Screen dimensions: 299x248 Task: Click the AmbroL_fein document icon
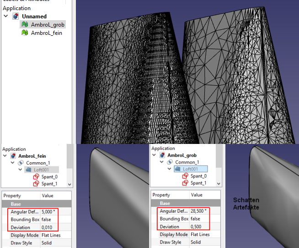pos(13,156)
